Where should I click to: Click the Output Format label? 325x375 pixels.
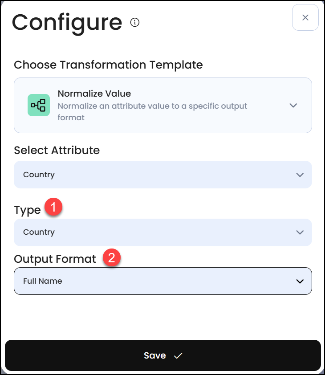[x=55, y=259]
